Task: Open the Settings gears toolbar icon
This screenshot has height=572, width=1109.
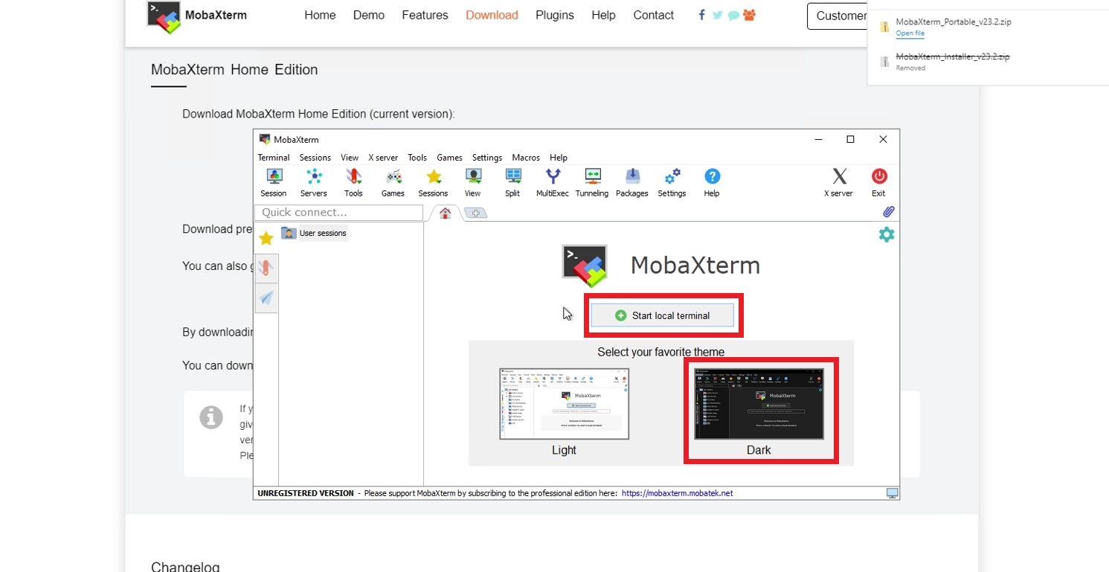Action: click(x=672, y=182)
